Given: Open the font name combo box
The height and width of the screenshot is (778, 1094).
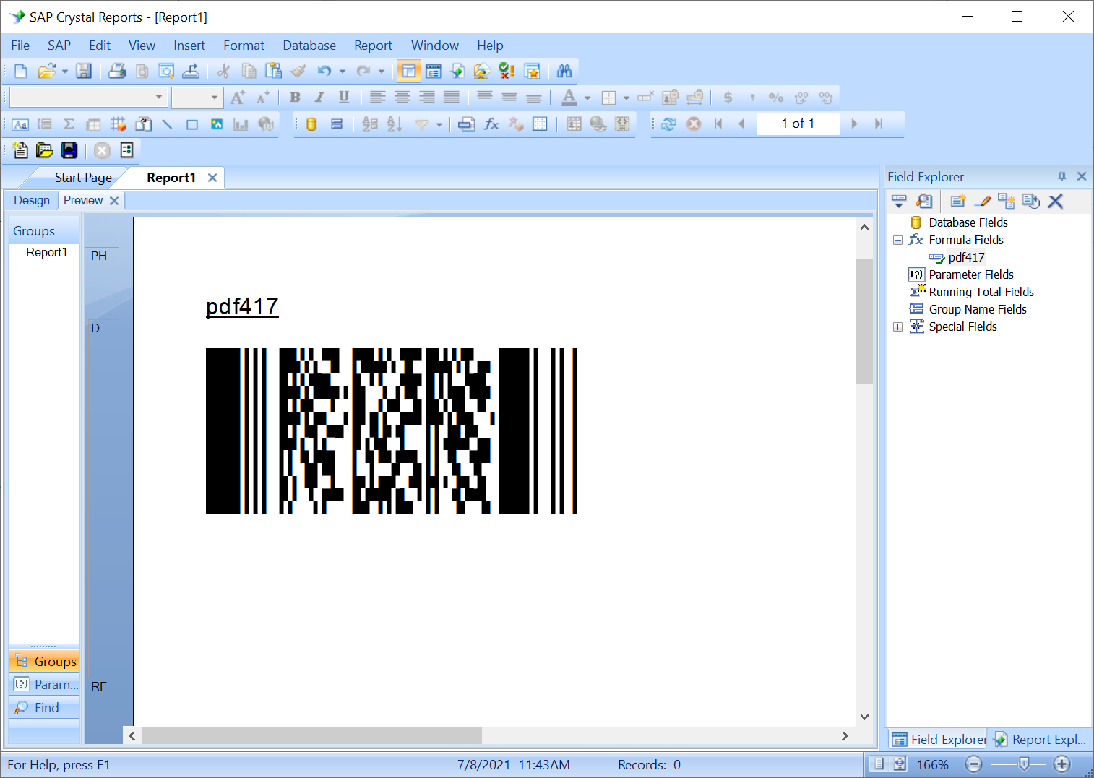Looking at the screenshot, I should click(x=89, y=97).
